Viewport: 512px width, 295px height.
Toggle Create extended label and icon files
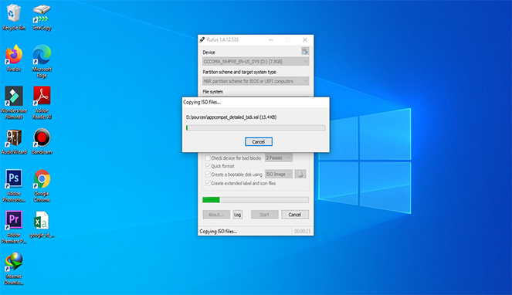point(208,183)
